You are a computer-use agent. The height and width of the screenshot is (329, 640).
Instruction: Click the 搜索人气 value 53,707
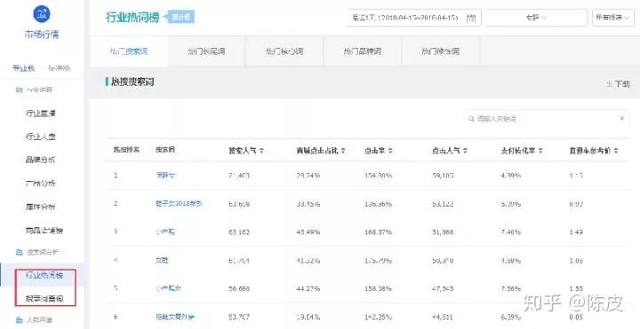[x=239, y=317]
